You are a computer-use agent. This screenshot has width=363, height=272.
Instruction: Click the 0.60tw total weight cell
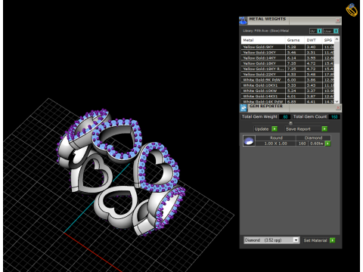click(317, 144)
